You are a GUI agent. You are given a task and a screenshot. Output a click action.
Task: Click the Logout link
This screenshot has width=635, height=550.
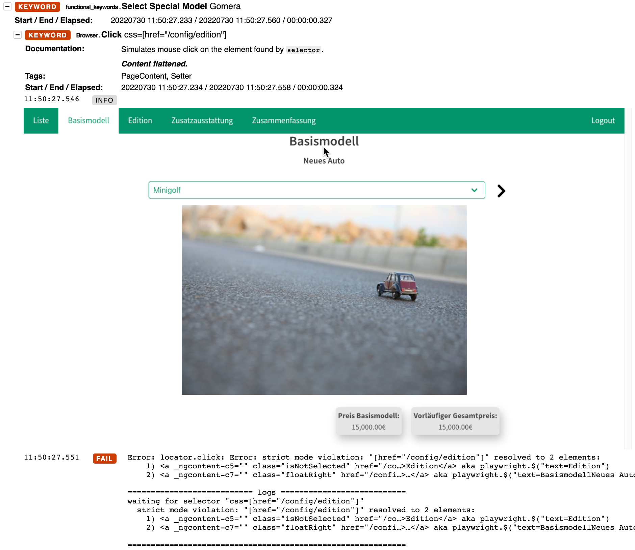603,120
